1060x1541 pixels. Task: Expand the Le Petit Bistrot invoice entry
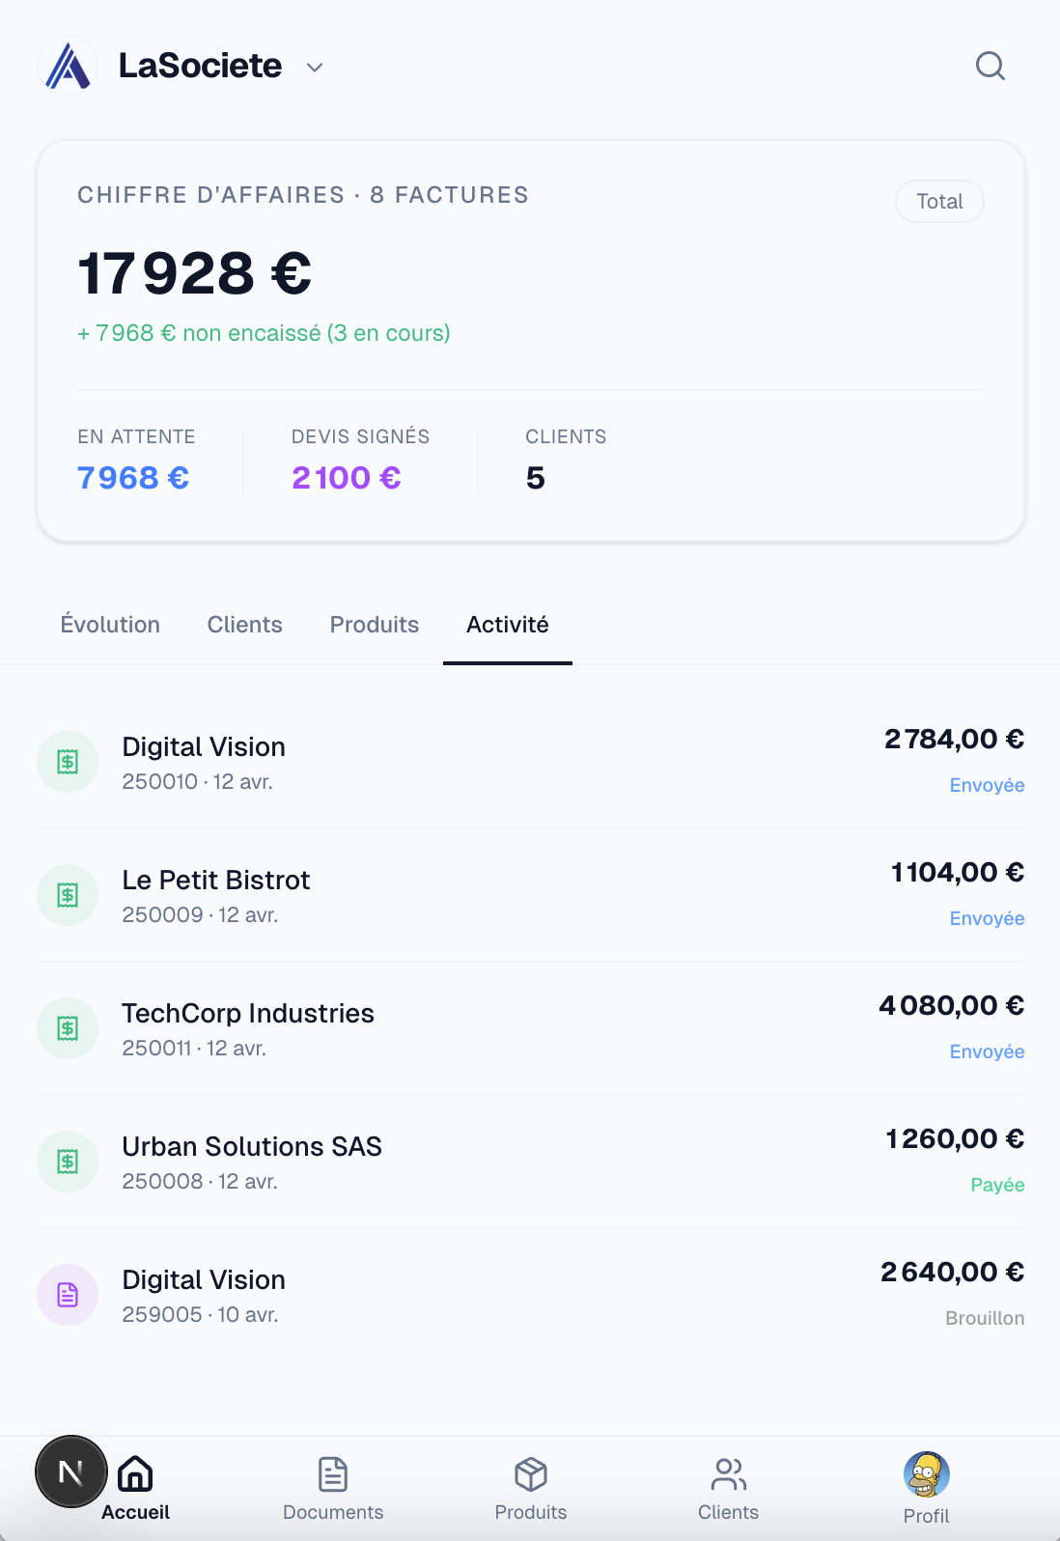click(x=530, y=894)
